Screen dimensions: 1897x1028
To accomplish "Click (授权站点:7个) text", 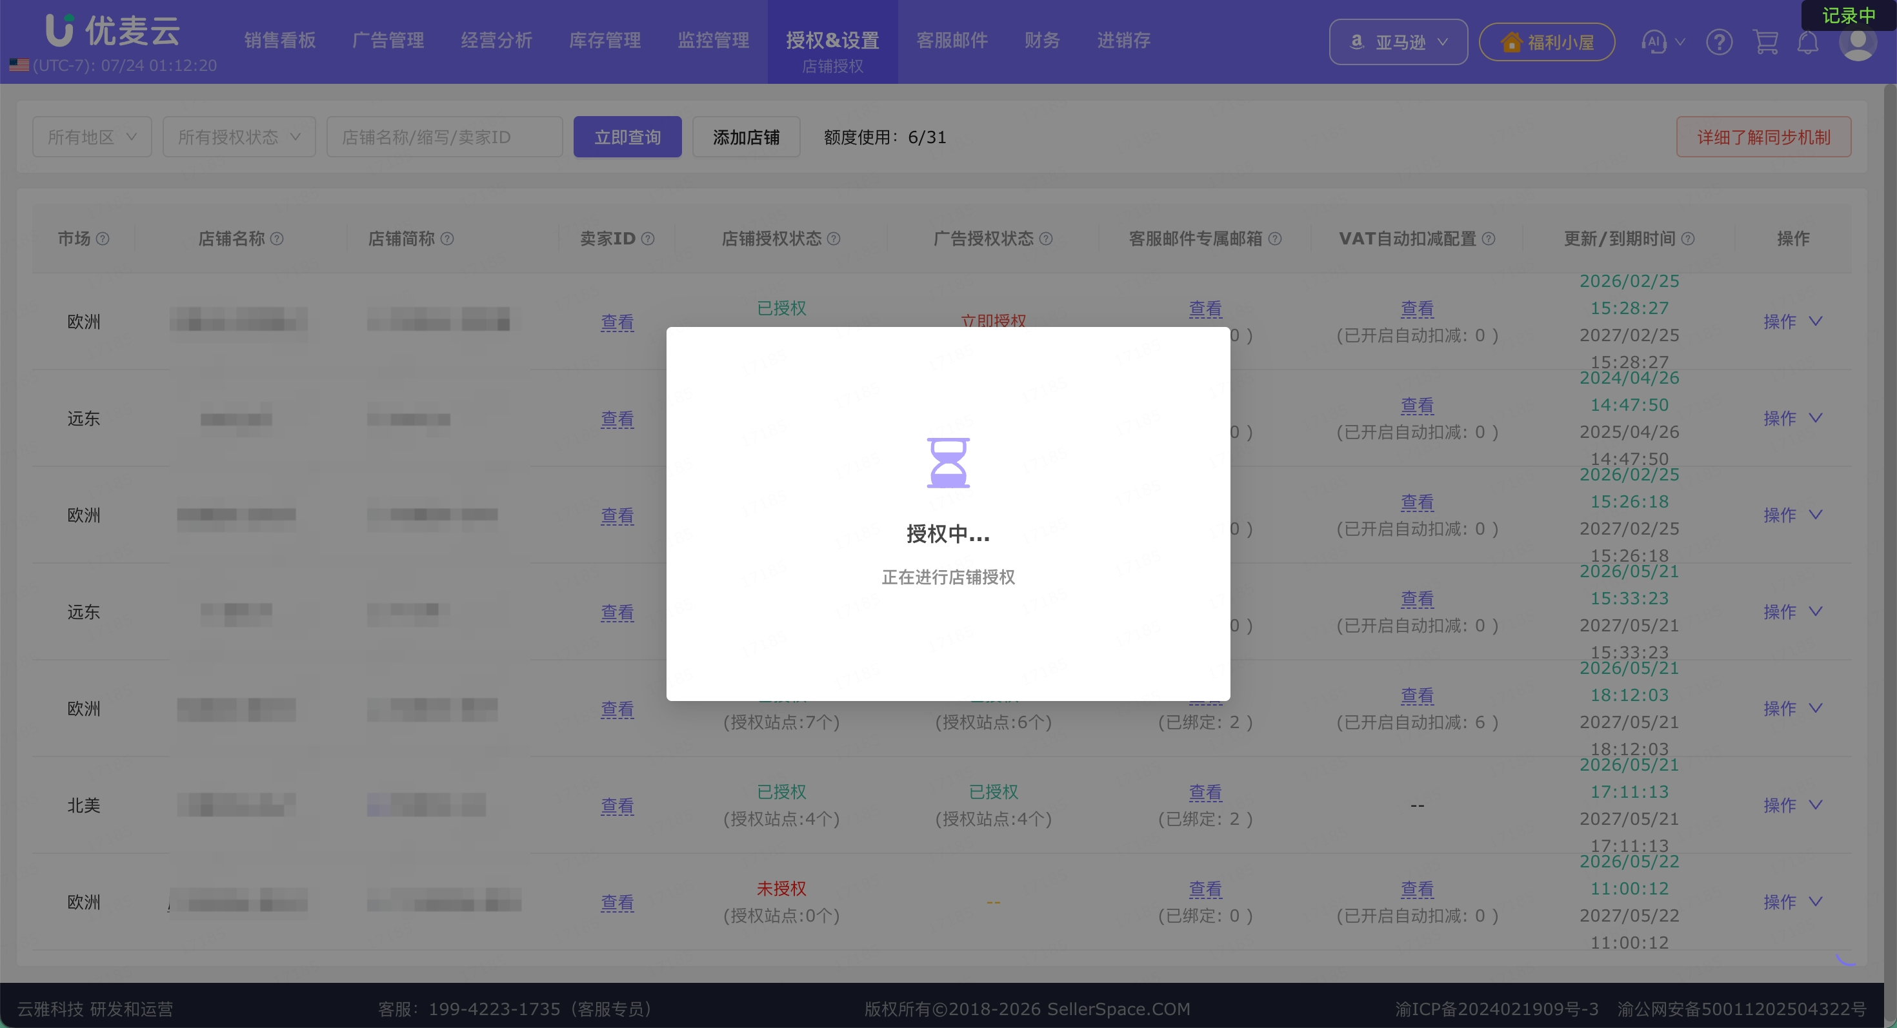I will 781,722.
